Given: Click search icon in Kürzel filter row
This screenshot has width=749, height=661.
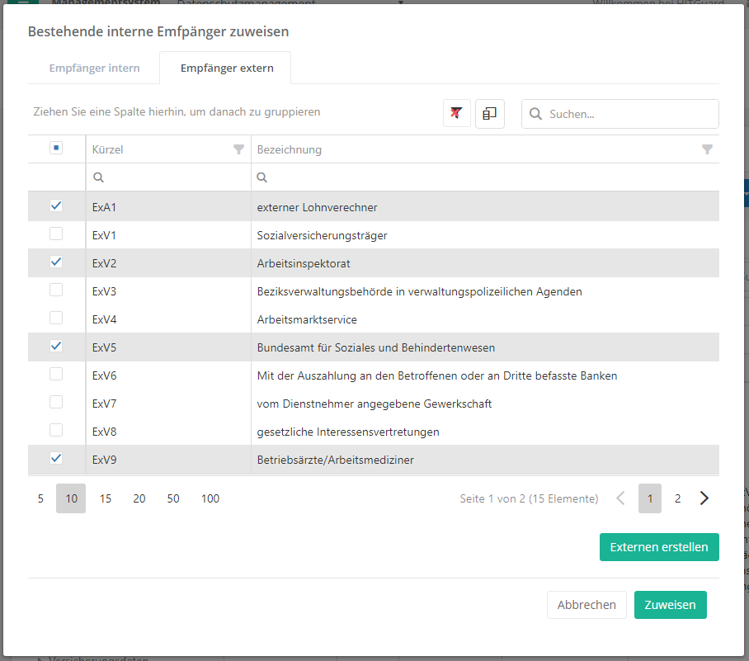Looking at the screenshot, I should pos(99,177).
